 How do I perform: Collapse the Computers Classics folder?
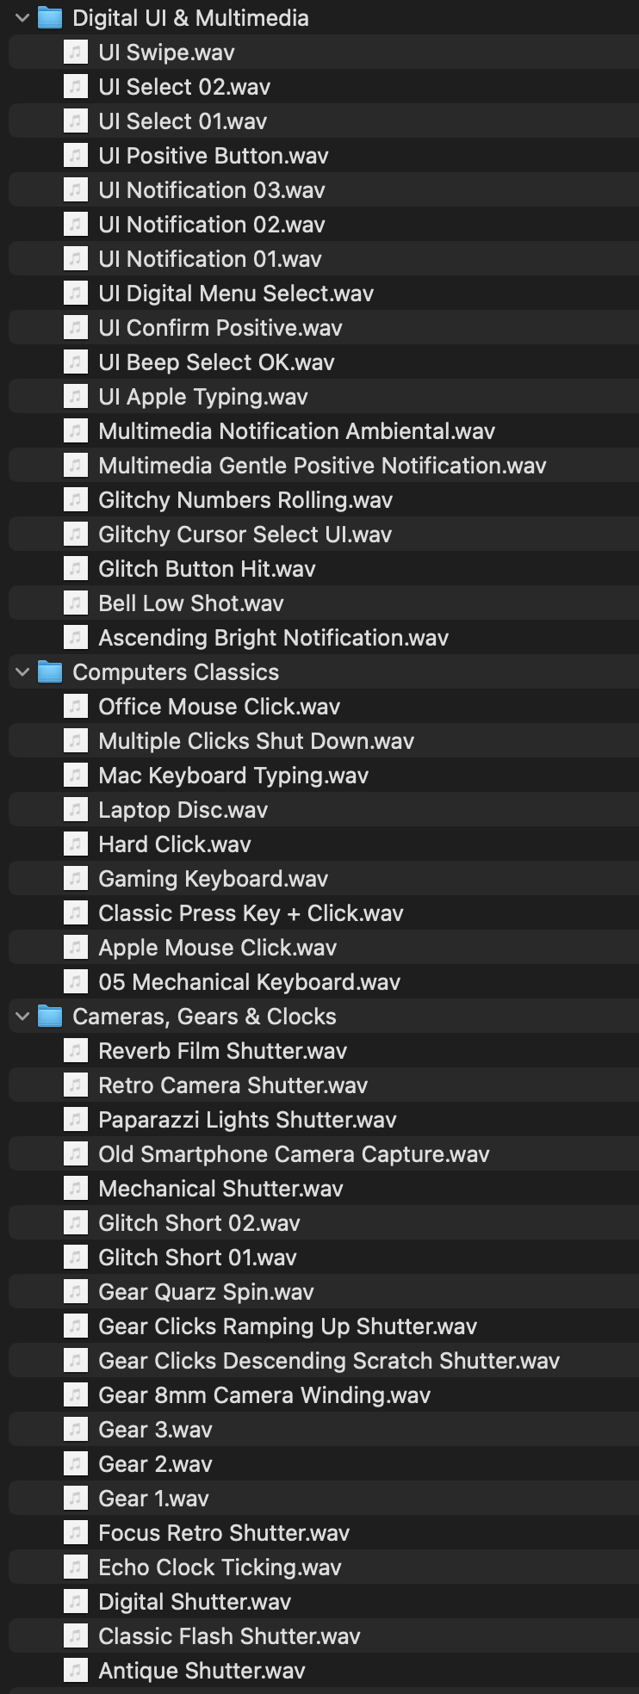(22, 672)
